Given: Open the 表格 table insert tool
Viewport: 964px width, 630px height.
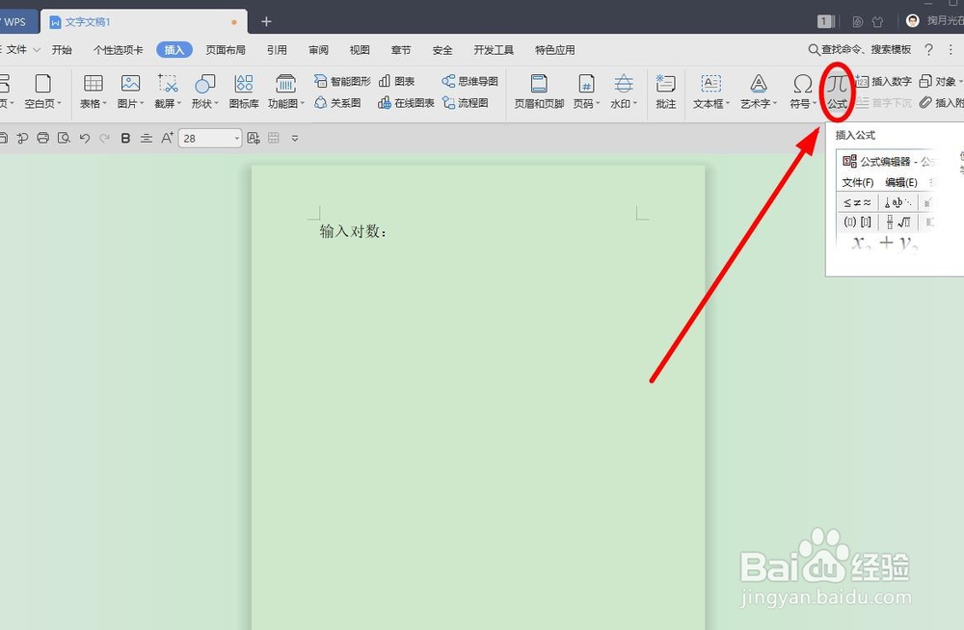Looking at the screenshot, I should (x=94, y=91).
